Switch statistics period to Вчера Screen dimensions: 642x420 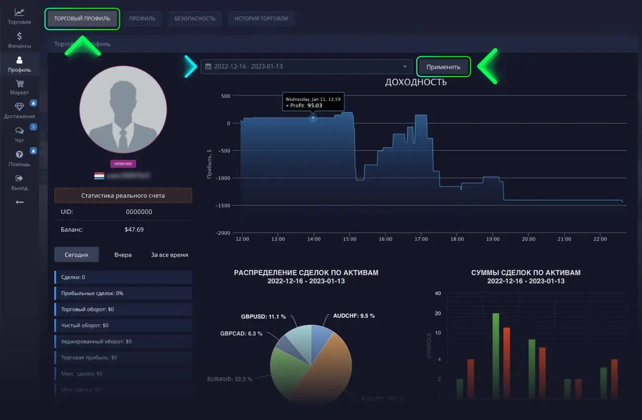coord(123,255)
